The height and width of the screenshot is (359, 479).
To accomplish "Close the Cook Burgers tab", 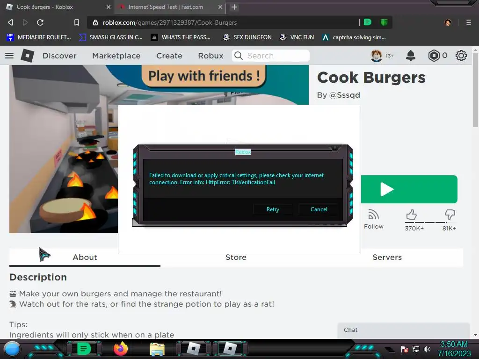I will [108, 7].
